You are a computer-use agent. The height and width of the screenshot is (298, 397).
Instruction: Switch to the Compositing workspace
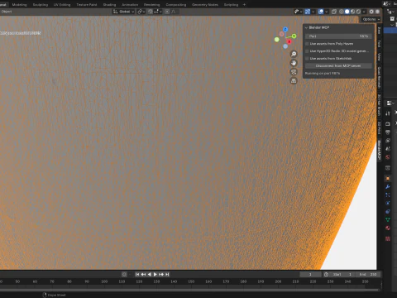click(176, 5)
